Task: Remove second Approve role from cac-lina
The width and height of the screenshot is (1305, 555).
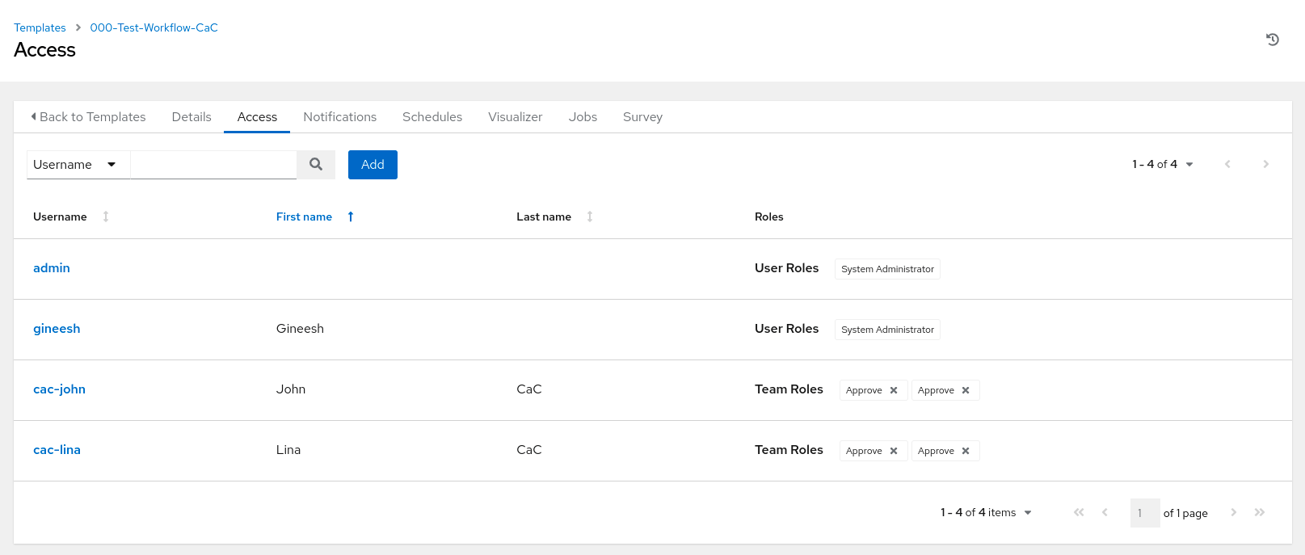Action: pos(966,451)
